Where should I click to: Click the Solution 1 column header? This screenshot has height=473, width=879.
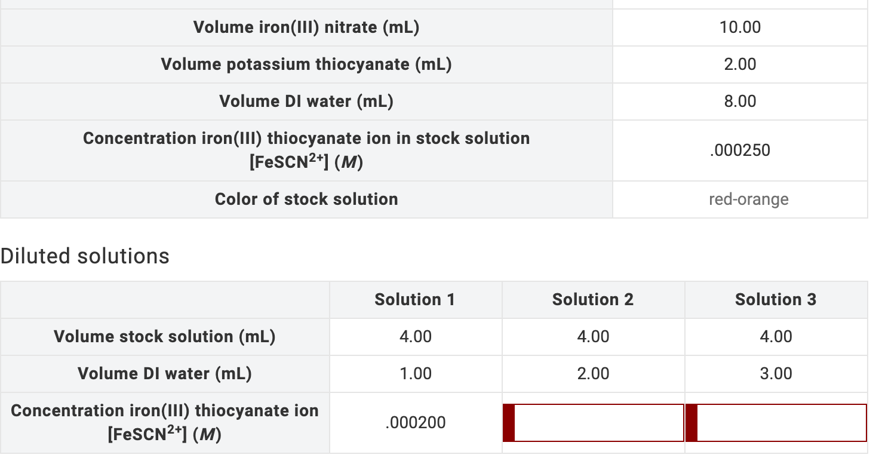(x=415, y=299)
